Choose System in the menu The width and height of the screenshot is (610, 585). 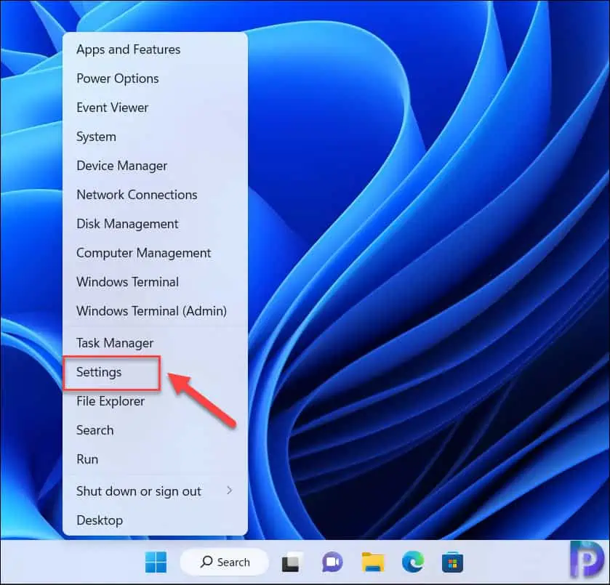[155, 137]
